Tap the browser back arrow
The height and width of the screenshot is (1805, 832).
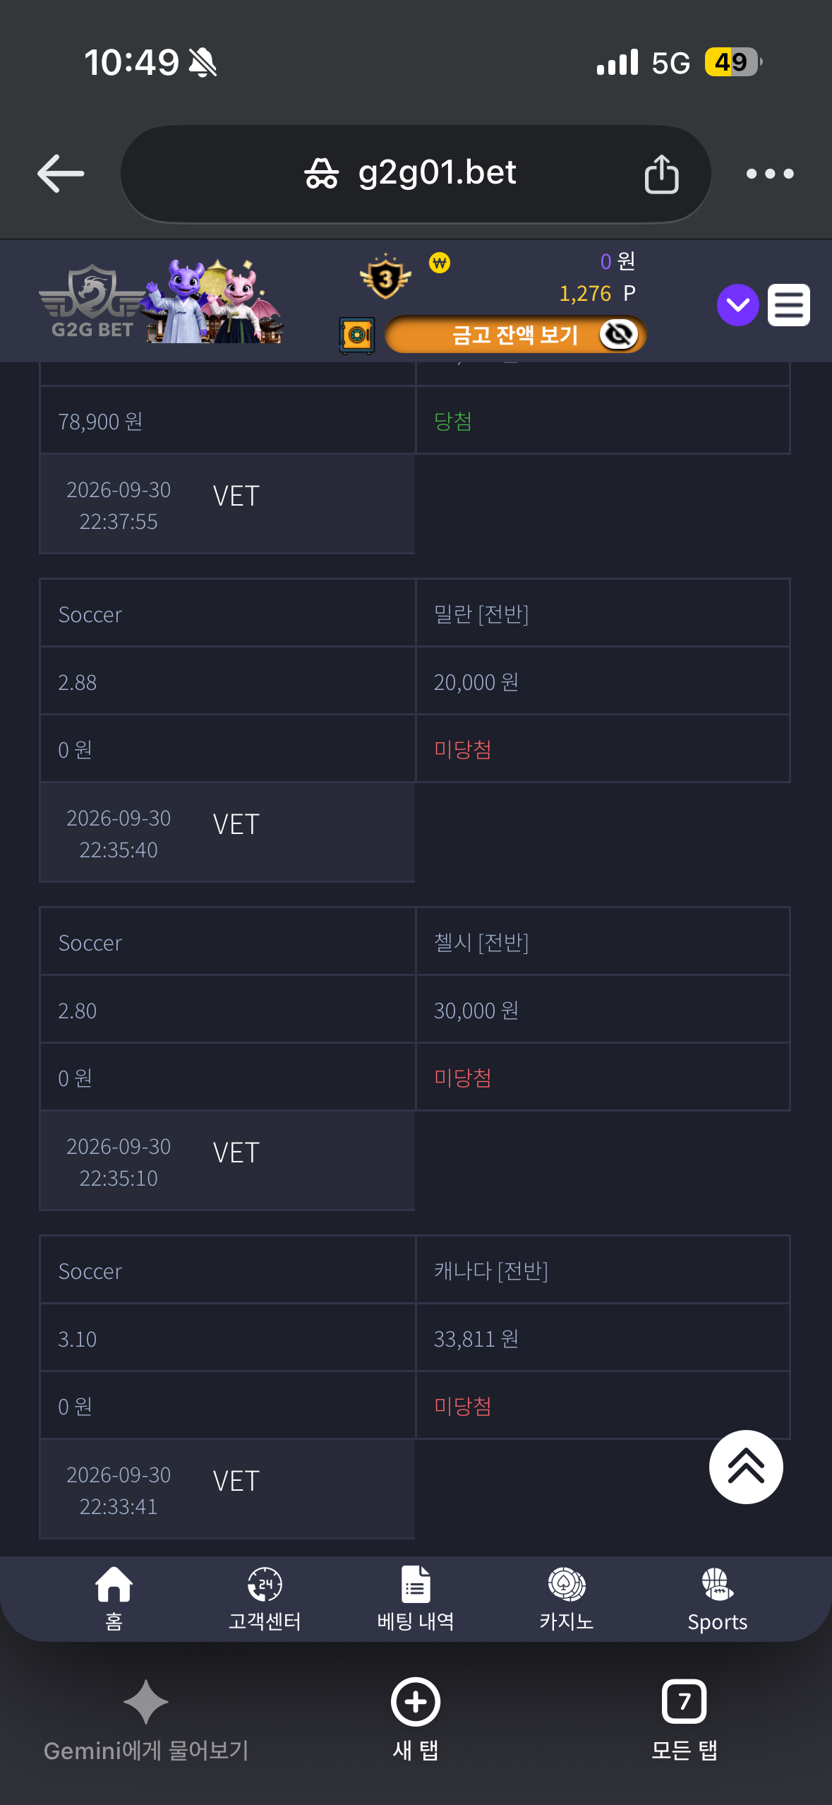pyautogui.click(x=61, y=174)
